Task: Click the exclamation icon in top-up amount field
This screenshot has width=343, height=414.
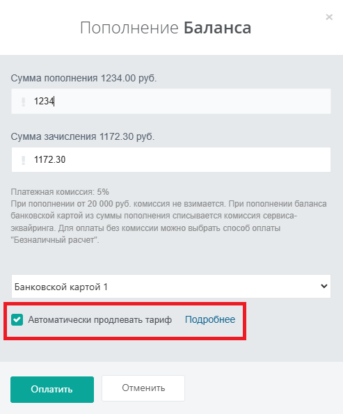Action: pyautogui.click(x=23, y=102)
